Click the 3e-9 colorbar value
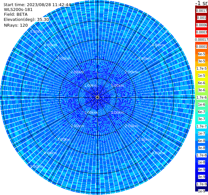The width and height of the screenshot is (208, 195). [x=202, y=177]
